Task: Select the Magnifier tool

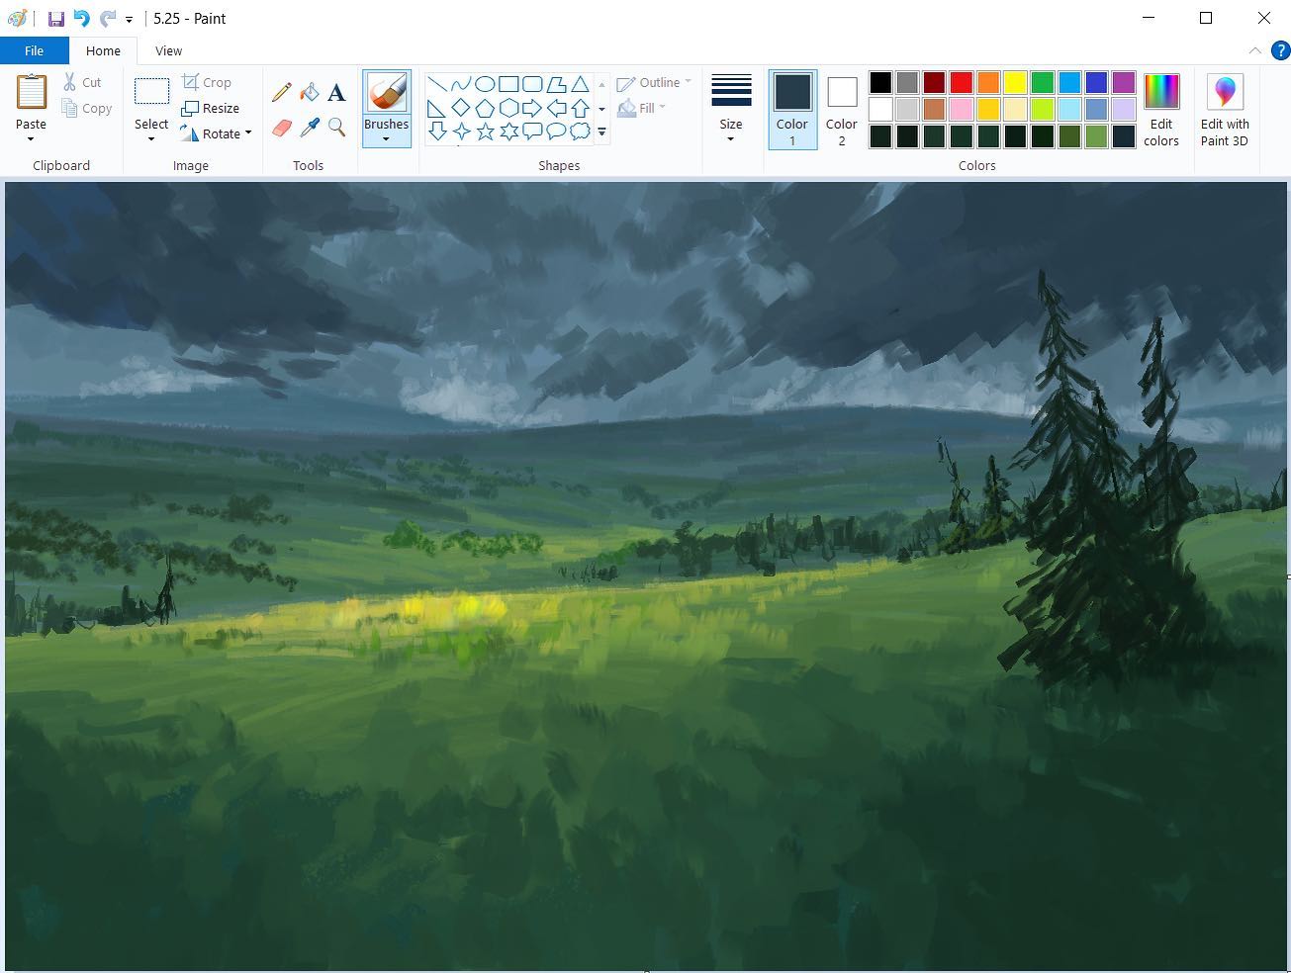Action: point(336,128)
